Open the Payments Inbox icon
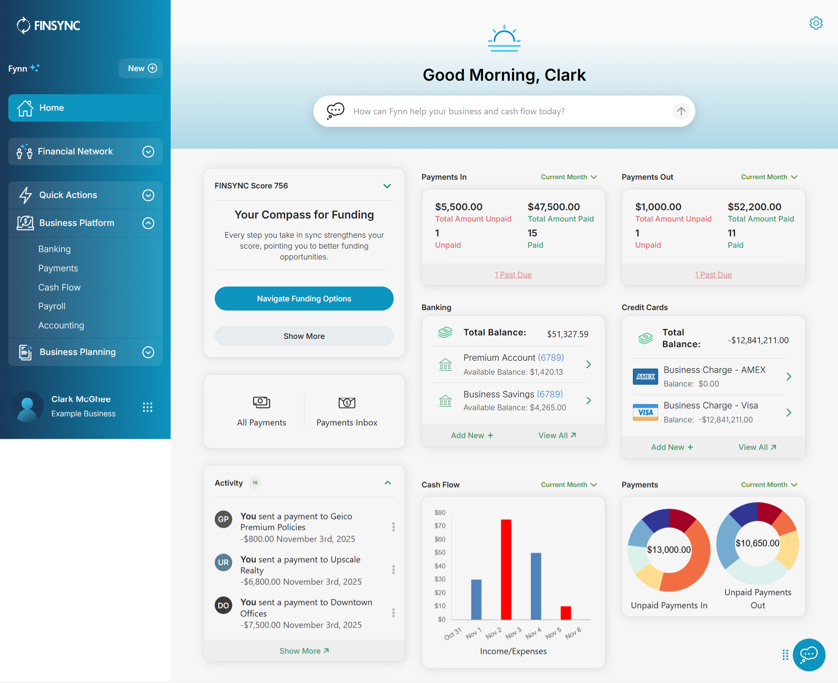 (347, 403)
